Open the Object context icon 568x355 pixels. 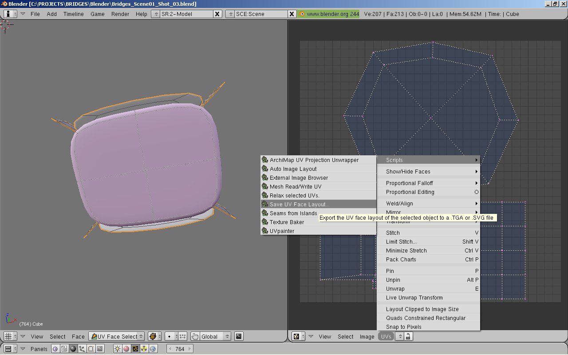[82, 349]
